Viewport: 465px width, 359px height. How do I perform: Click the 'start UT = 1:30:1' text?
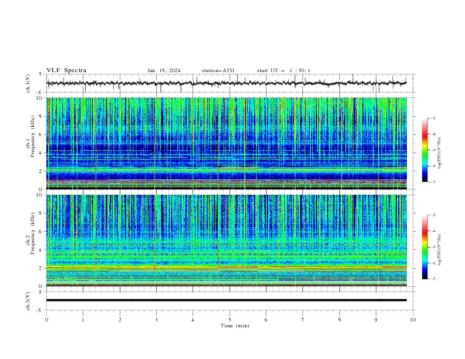coord(284,70)
